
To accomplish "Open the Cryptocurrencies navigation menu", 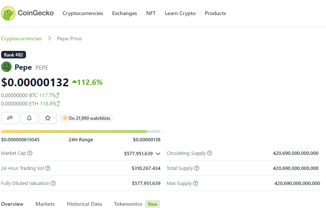I will [83, 13].
